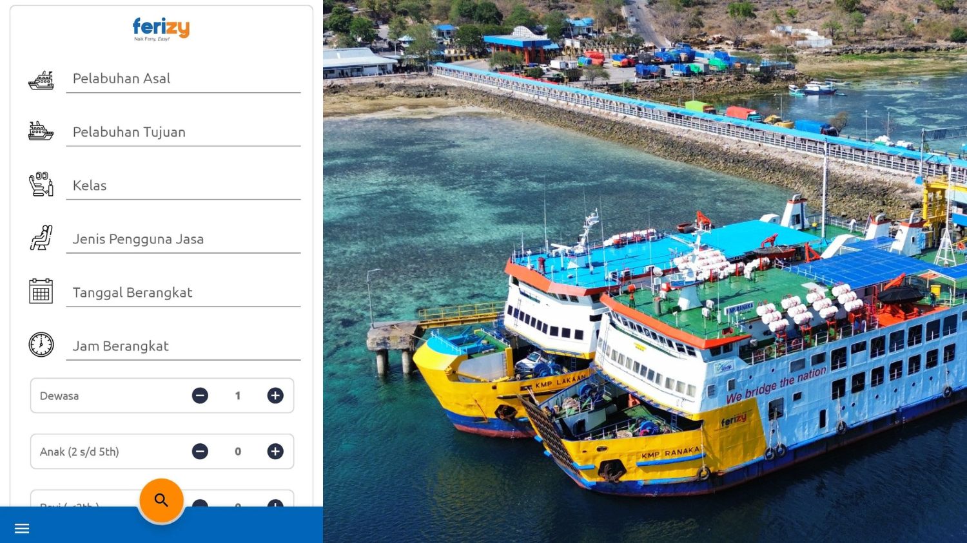
Task: Click the ferry icon beside Pelabuhan Asal
Action: 41,81
